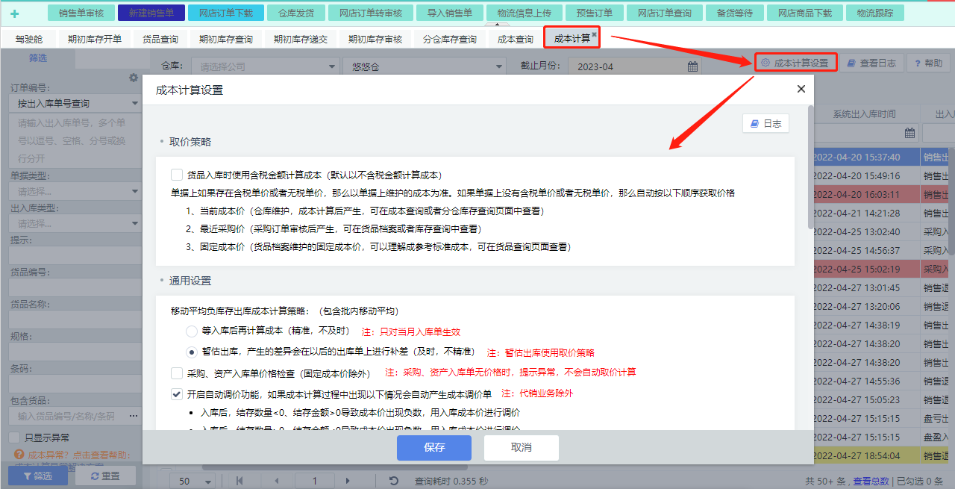Image resolution: width=955 pixels, height=489 pixels.
Task: Switch to the 期初库存审核 tab
Action: pos(375,39)
